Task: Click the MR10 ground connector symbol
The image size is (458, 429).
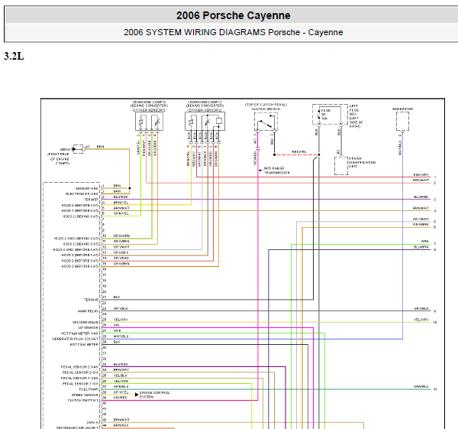Action: (78, 149)
